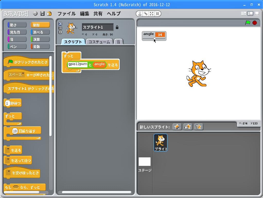The height and width of the screenshot is (198, 263).
Task: Click the もし なら、ずっと block
Action: click(24, 187)
